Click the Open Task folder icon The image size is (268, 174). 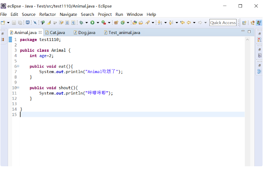click(141, 23)
